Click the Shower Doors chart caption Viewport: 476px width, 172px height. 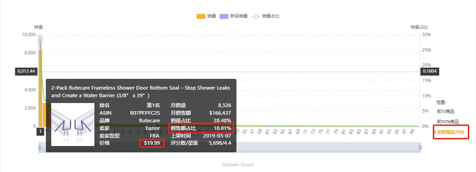(238, 165)
